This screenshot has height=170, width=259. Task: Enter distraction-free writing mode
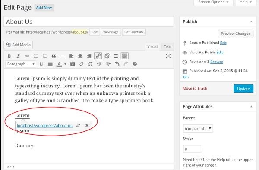[x=168, y=56]
